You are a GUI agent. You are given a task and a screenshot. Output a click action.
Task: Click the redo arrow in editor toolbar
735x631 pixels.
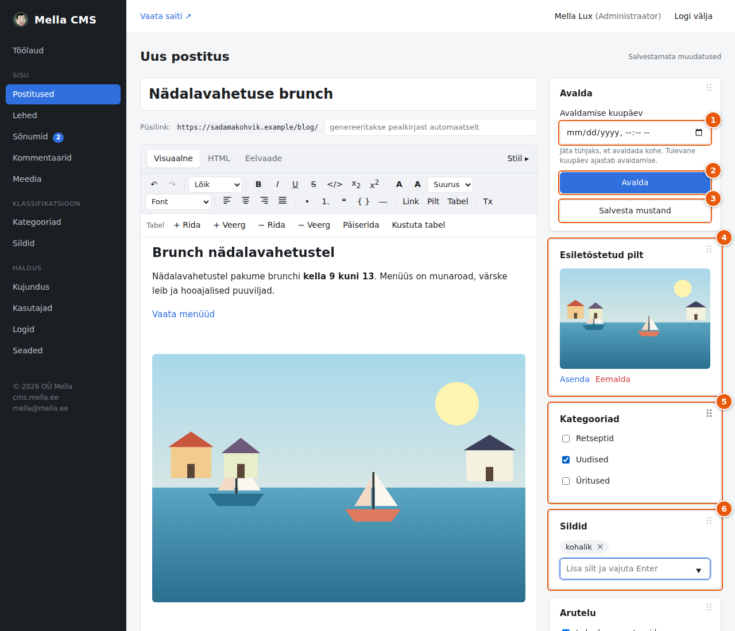172,184
